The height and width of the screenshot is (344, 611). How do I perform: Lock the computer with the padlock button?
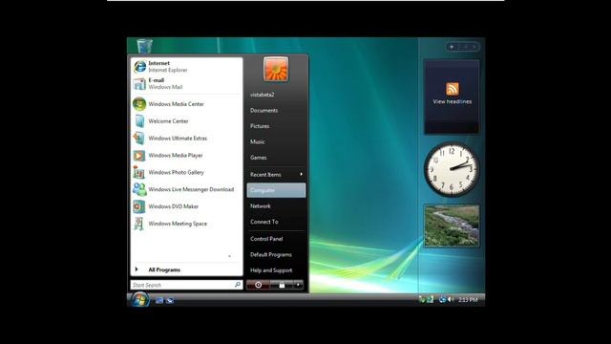click(x=282, y=285)
